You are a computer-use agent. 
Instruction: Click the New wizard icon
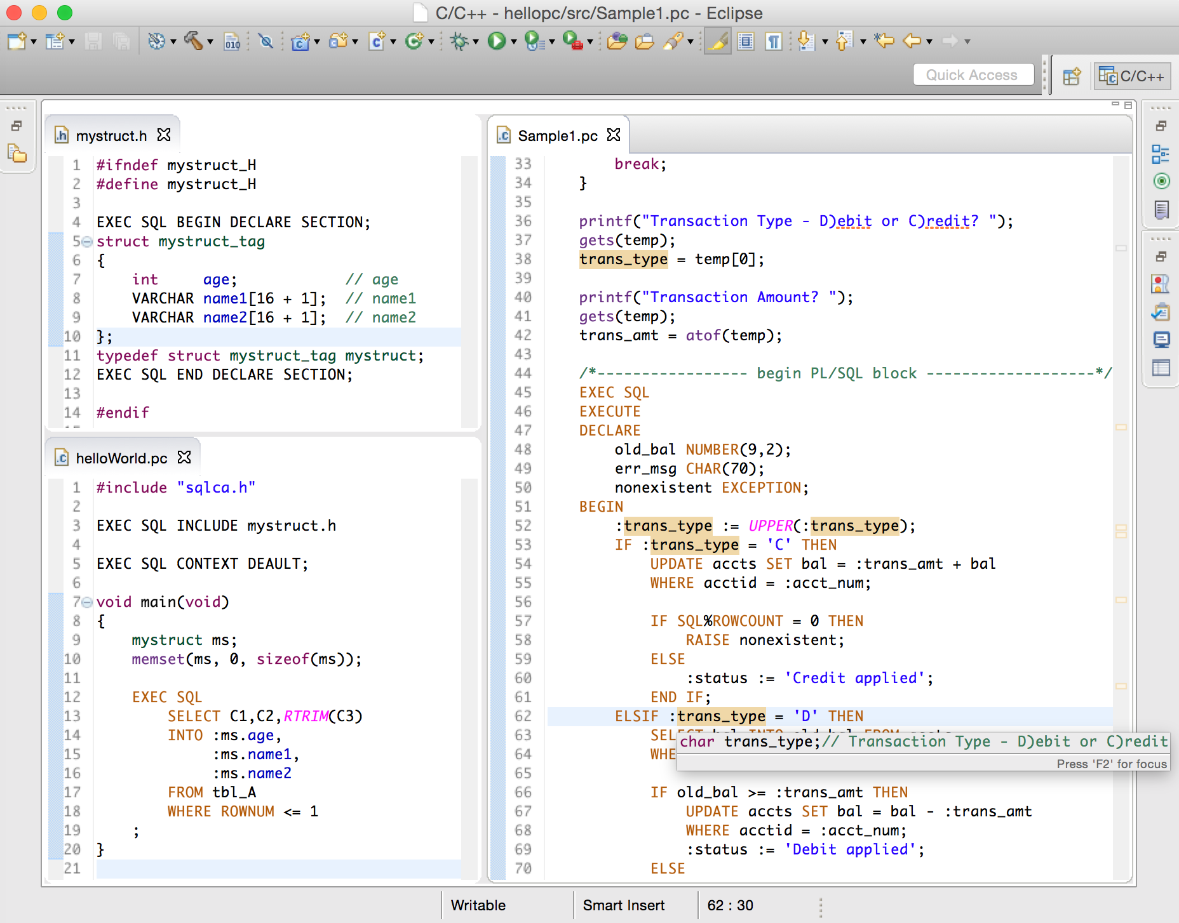pyautogui.click(x=17, y=41)
